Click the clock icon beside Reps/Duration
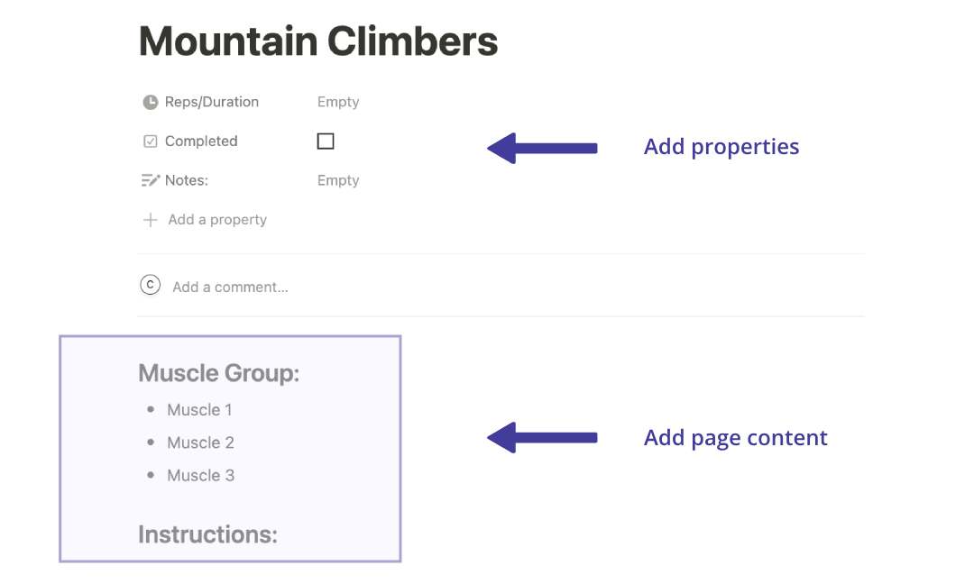The height and width of the screenshot is (584, 974). click(x=150, y=102)
